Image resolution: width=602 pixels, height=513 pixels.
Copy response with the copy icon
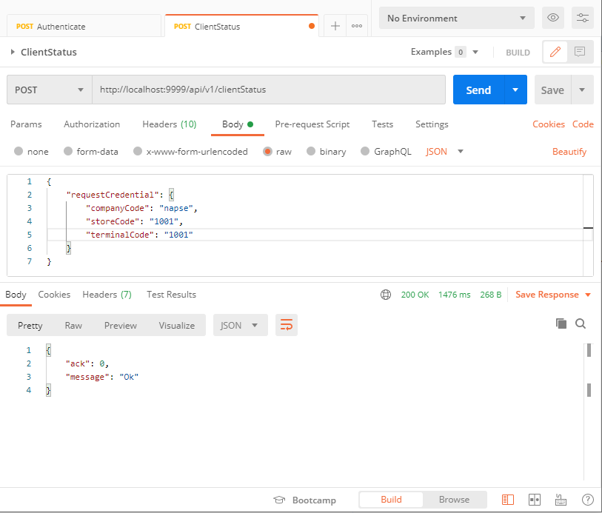pos(561,323)
